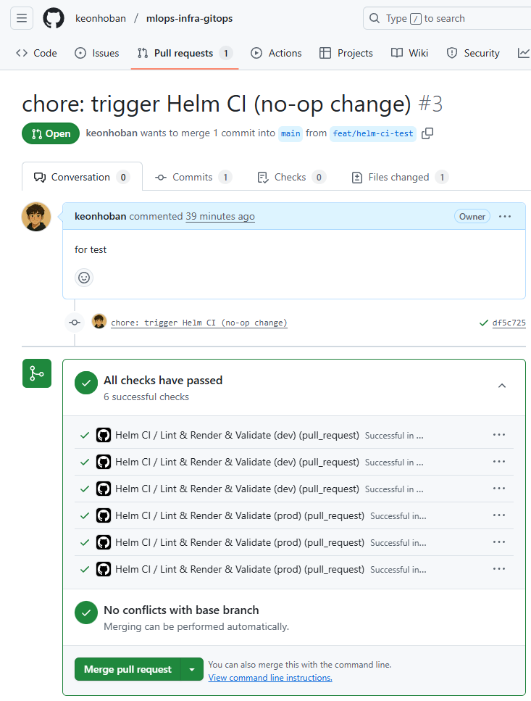531x701 pixels.
Task: Open the merge method dropdown arrow
Action: (192, 669)
